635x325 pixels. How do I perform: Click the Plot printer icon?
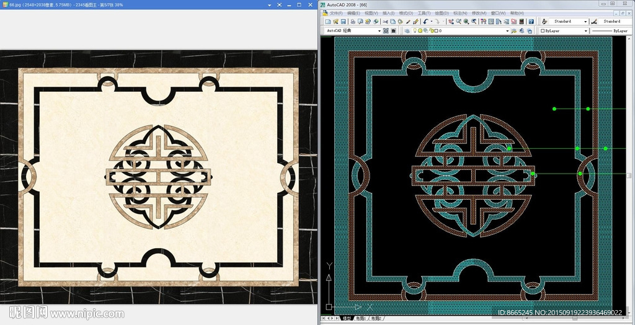[x=352, y=22]
